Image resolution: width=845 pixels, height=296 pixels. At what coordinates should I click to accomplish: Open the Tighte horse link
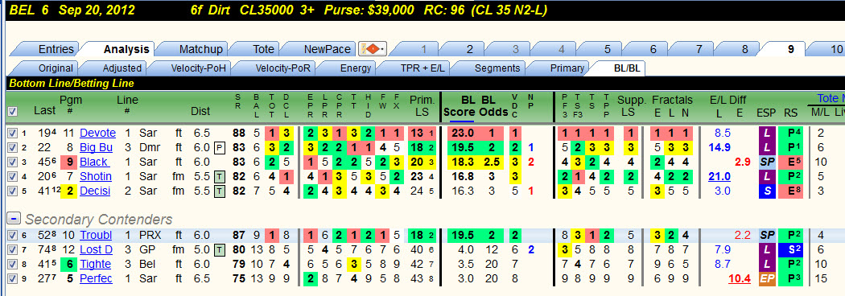(96, 265)
